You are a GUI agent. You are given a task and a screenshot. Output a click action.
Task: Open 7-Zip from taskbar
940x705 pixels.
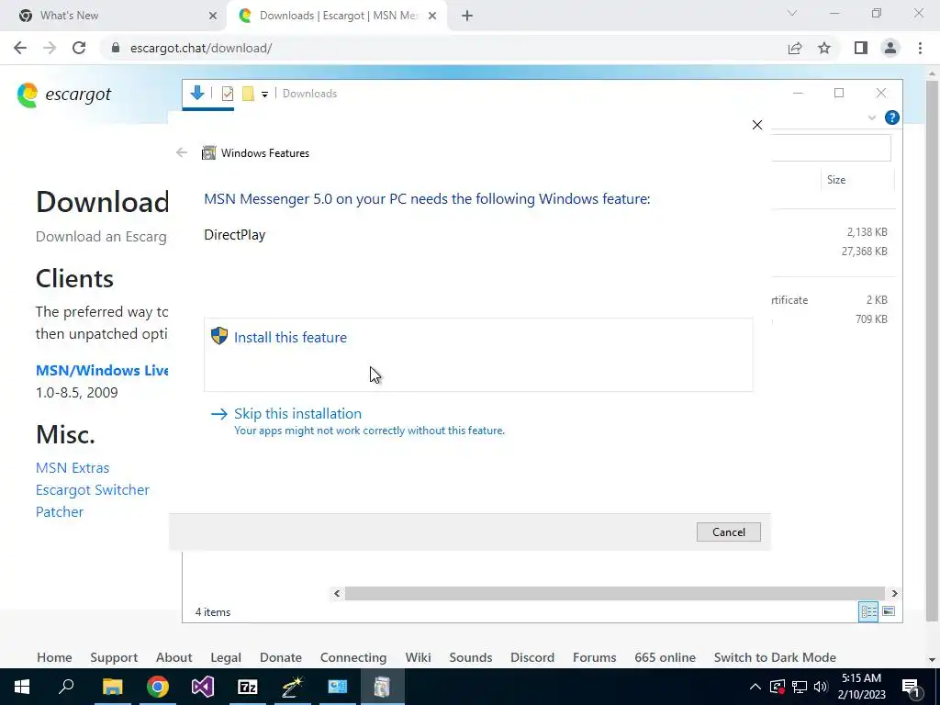[x=248, y=687]
